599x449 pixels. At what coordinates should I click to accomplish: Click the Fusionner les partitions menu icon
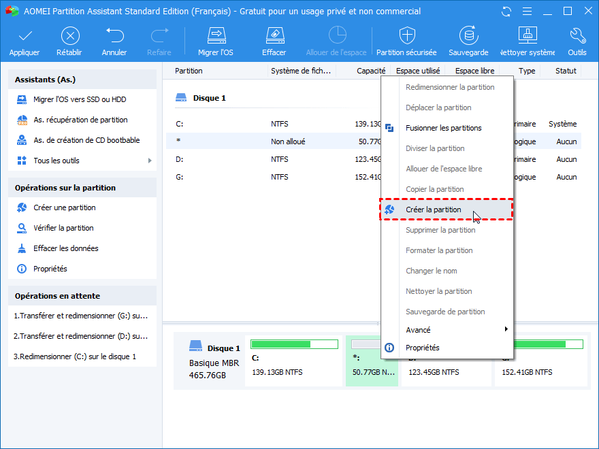[389, 128]
